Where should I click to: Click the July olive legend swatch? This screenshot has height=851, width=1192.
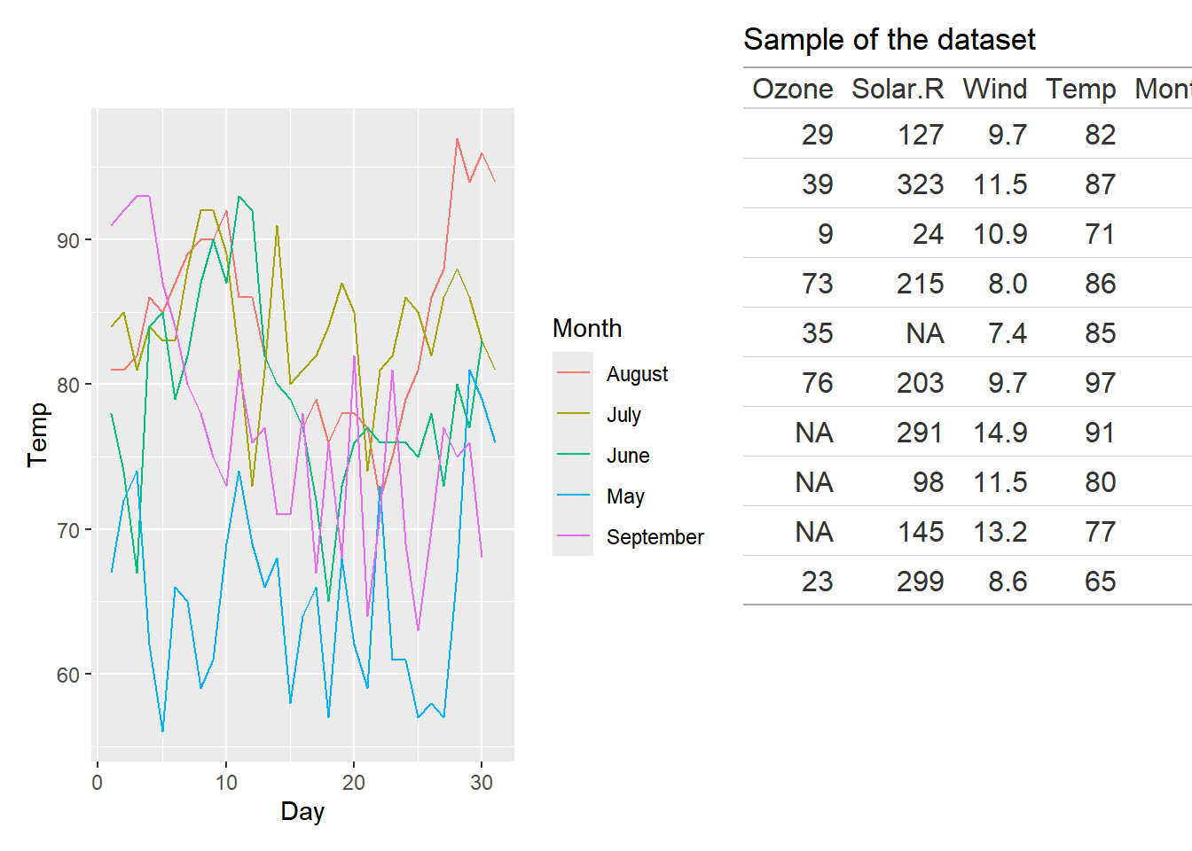coord(573,414)
